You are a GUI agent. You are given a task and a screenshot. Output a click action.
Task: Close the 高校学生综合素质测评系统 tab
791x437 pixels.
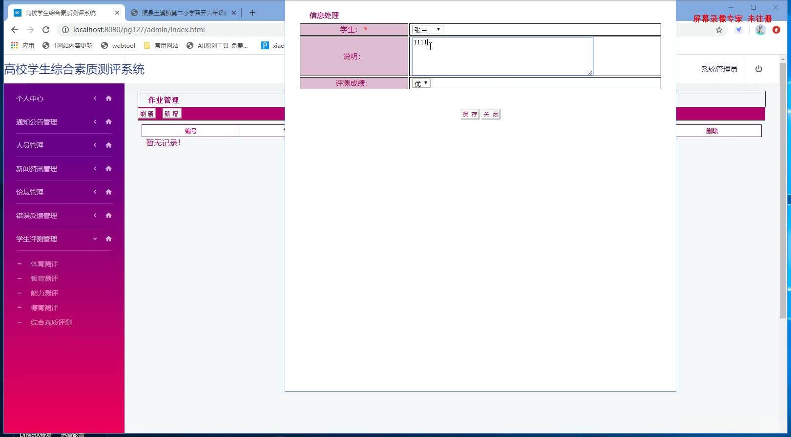[117, 13]
